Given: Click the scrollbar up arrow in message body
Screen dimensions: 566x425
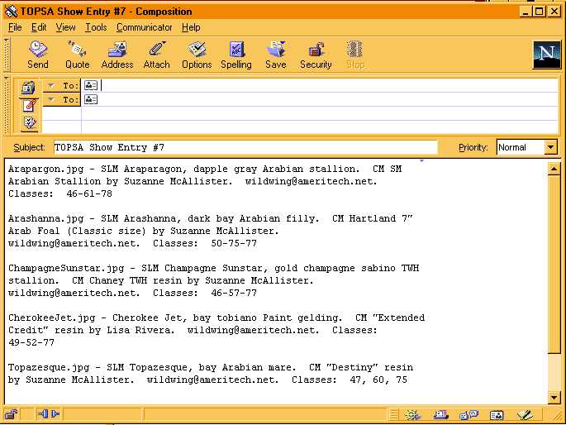Looking at the screenshot, I should click(x=554, y=169).
